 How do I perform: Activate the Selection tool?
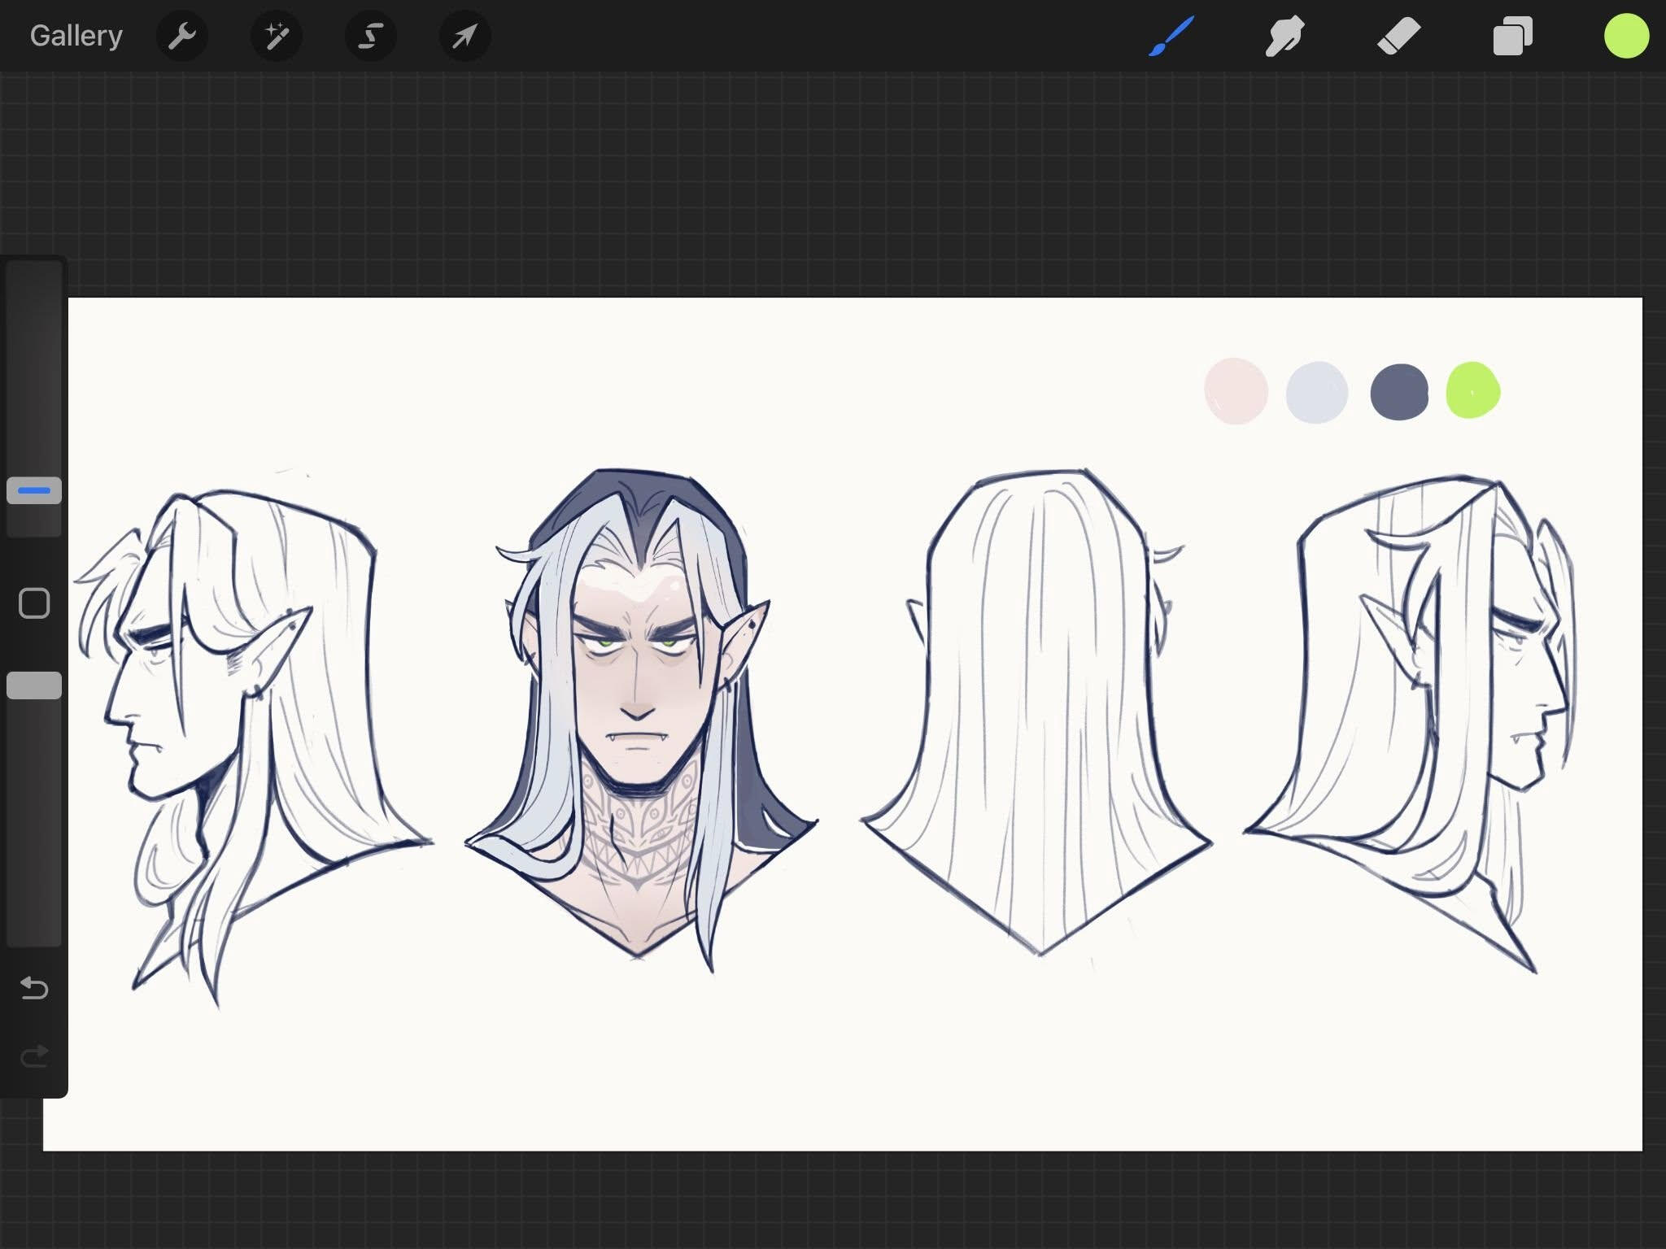(x=371, y=36)
